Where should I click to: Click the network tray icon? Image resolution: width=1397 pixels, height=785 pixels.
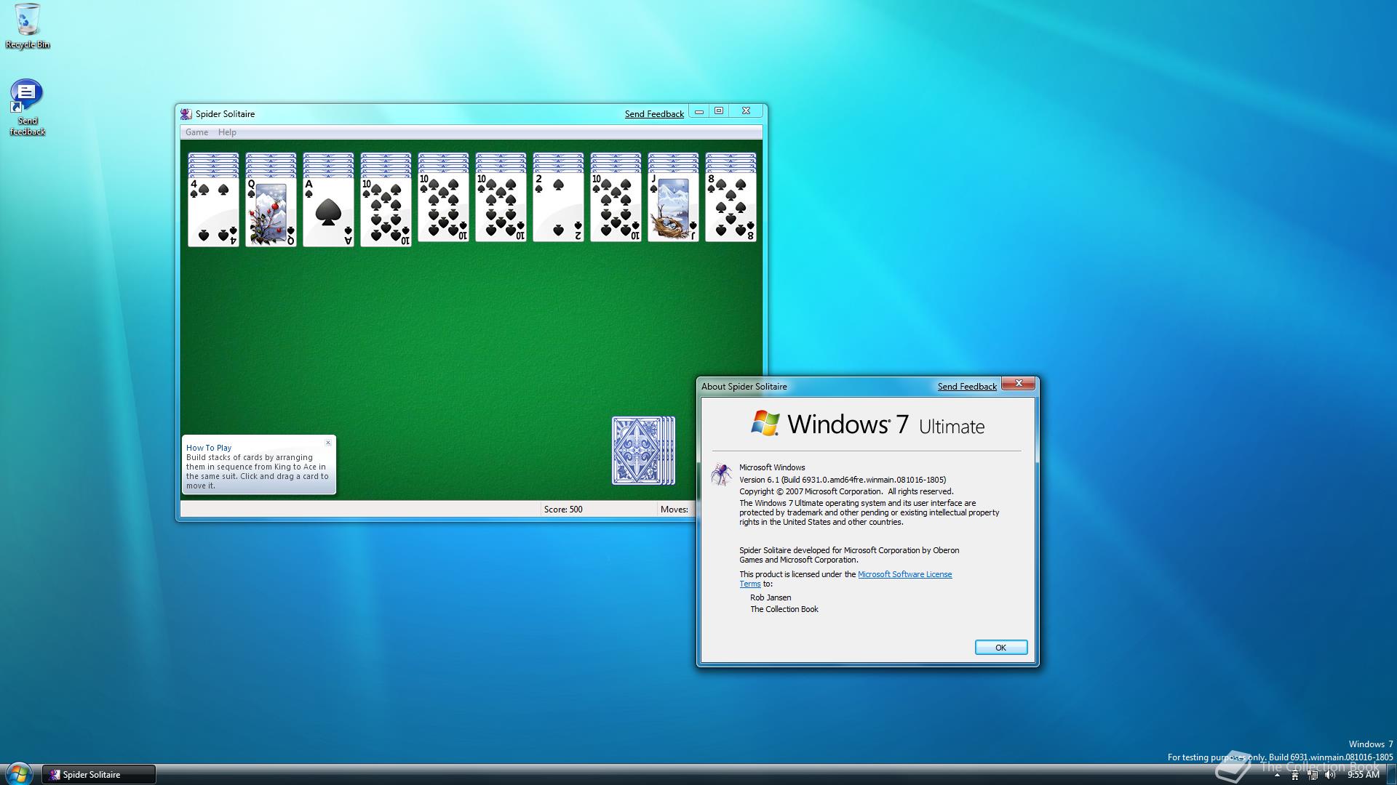coord(1313,775)
